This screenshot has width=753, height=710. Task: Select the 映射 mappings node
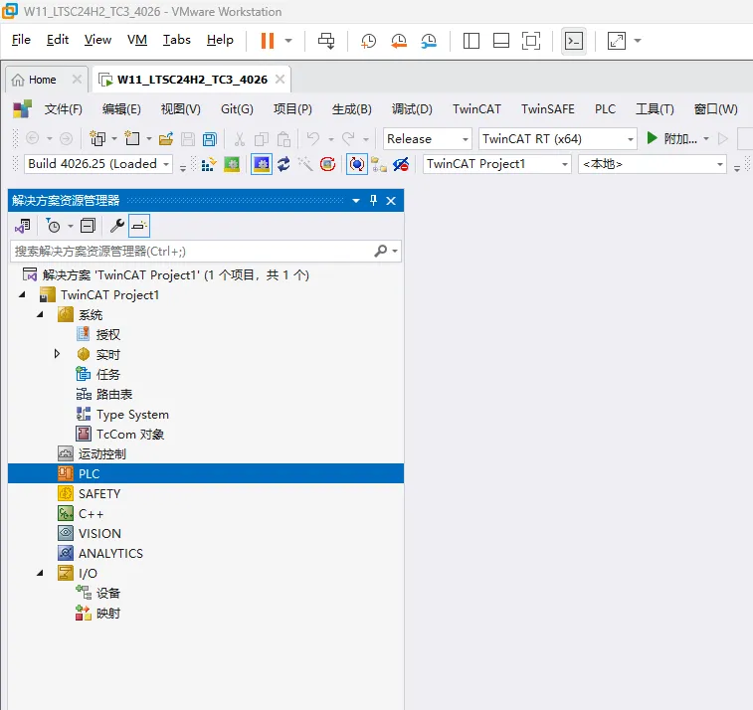(x=107, y=613)
